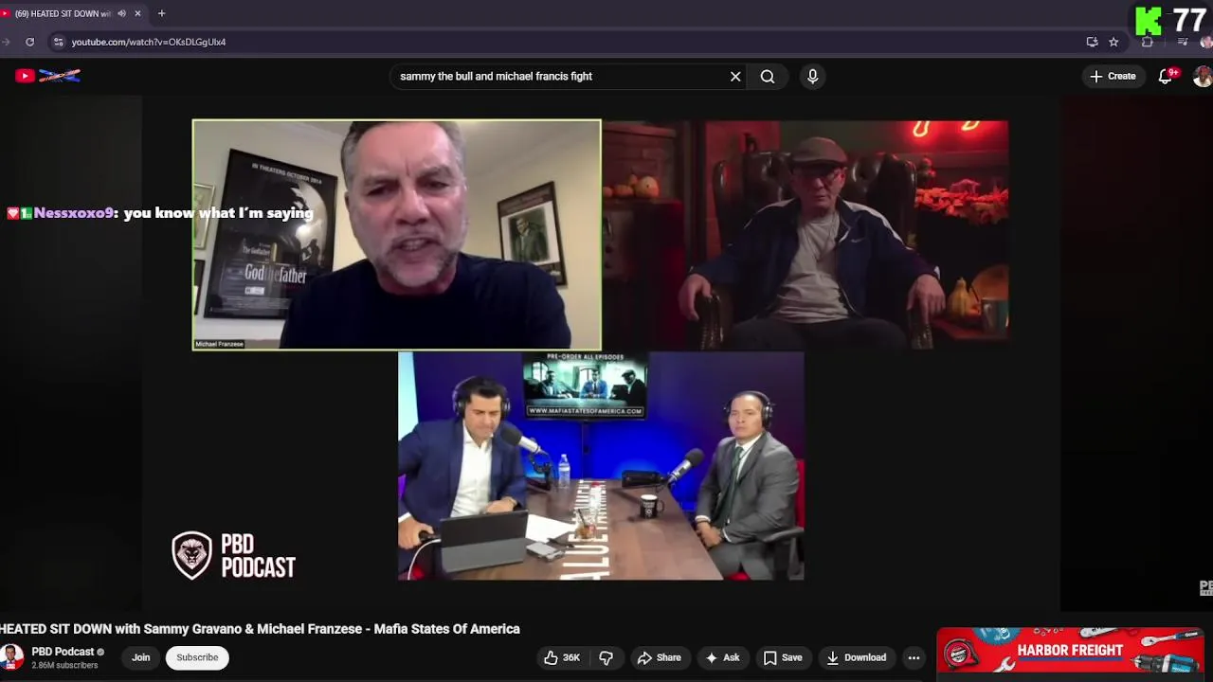
Task: Click the address bar URL
Action: [x=149, y=42]
